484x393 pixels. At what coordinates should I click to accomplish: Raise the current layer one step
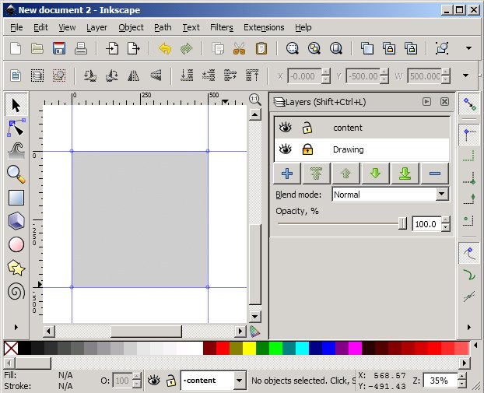click(x=345, y=174)
